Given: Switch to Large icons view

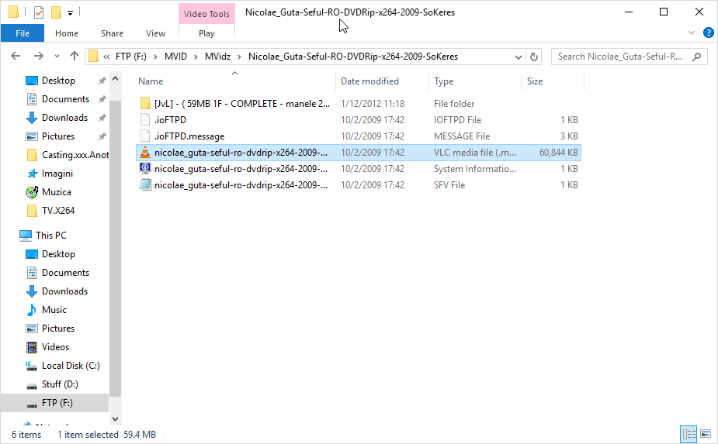Looking at the screenshot, I should click(x=706, y=434).
